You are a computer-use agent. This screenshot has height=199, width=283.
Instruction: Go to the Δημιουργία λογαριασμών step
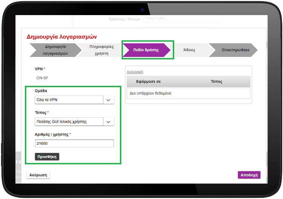point(55,50)
